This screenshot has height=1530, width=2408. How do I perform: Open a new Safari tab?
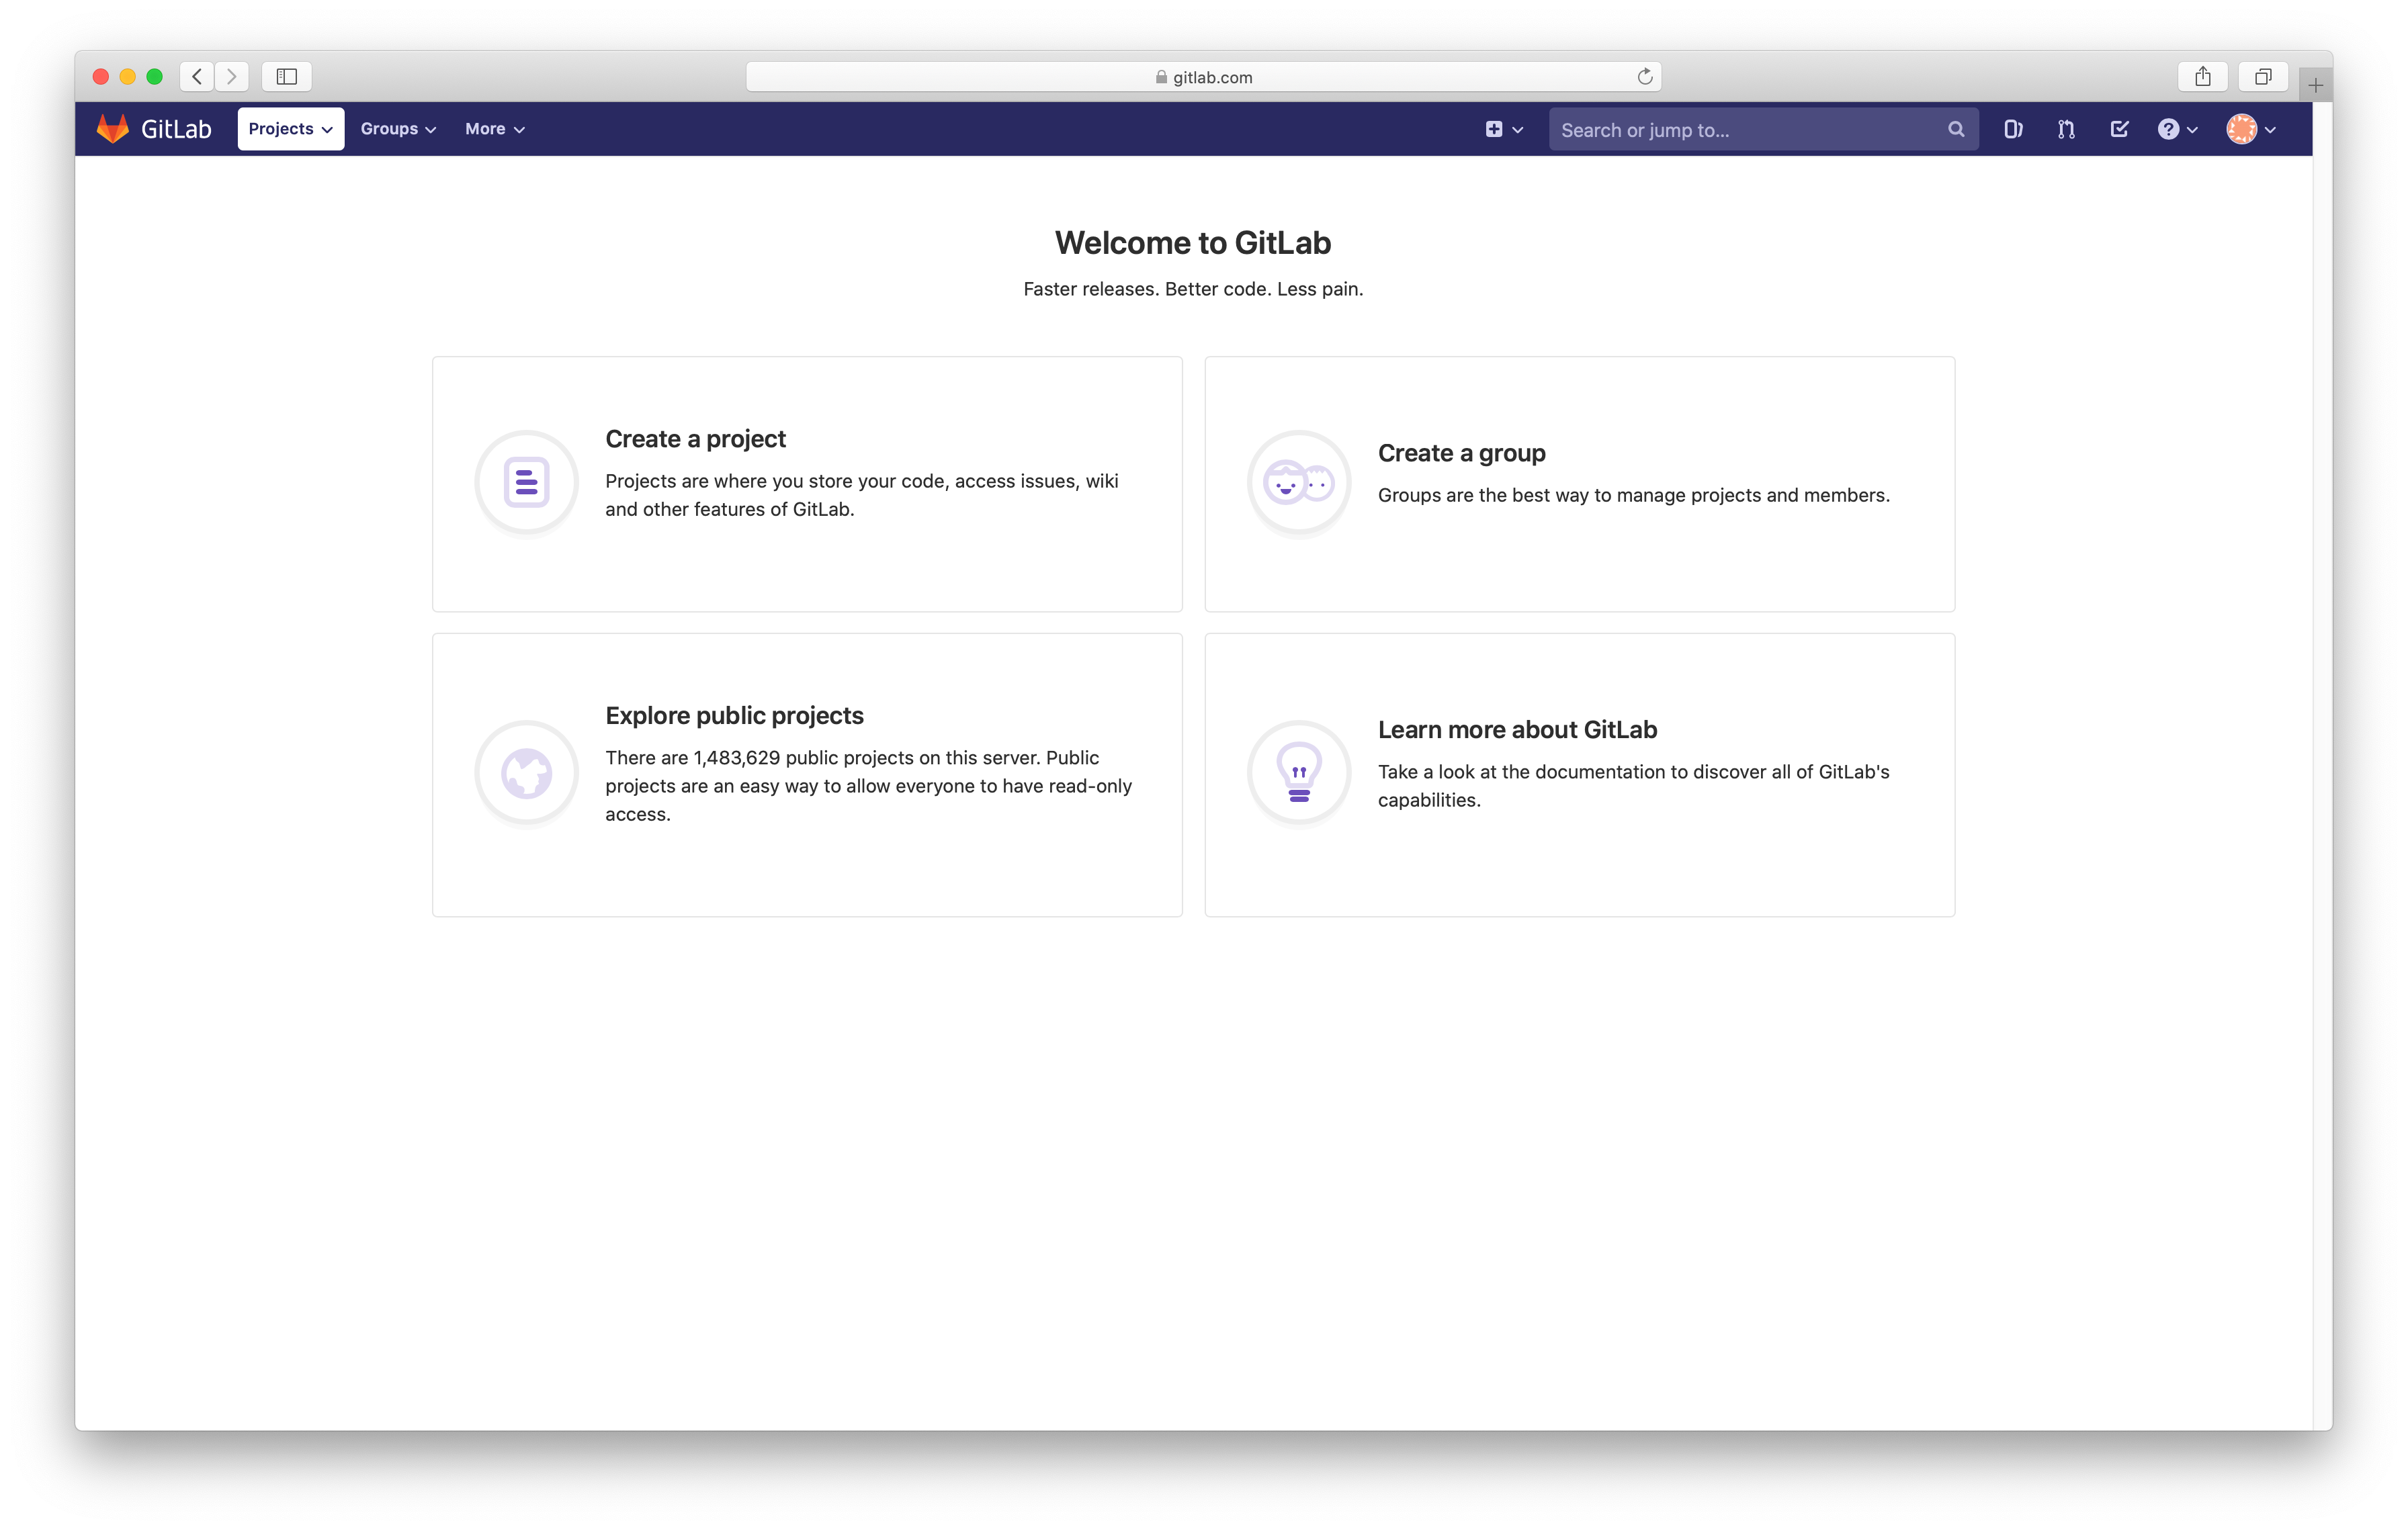tap(2315, 85)
